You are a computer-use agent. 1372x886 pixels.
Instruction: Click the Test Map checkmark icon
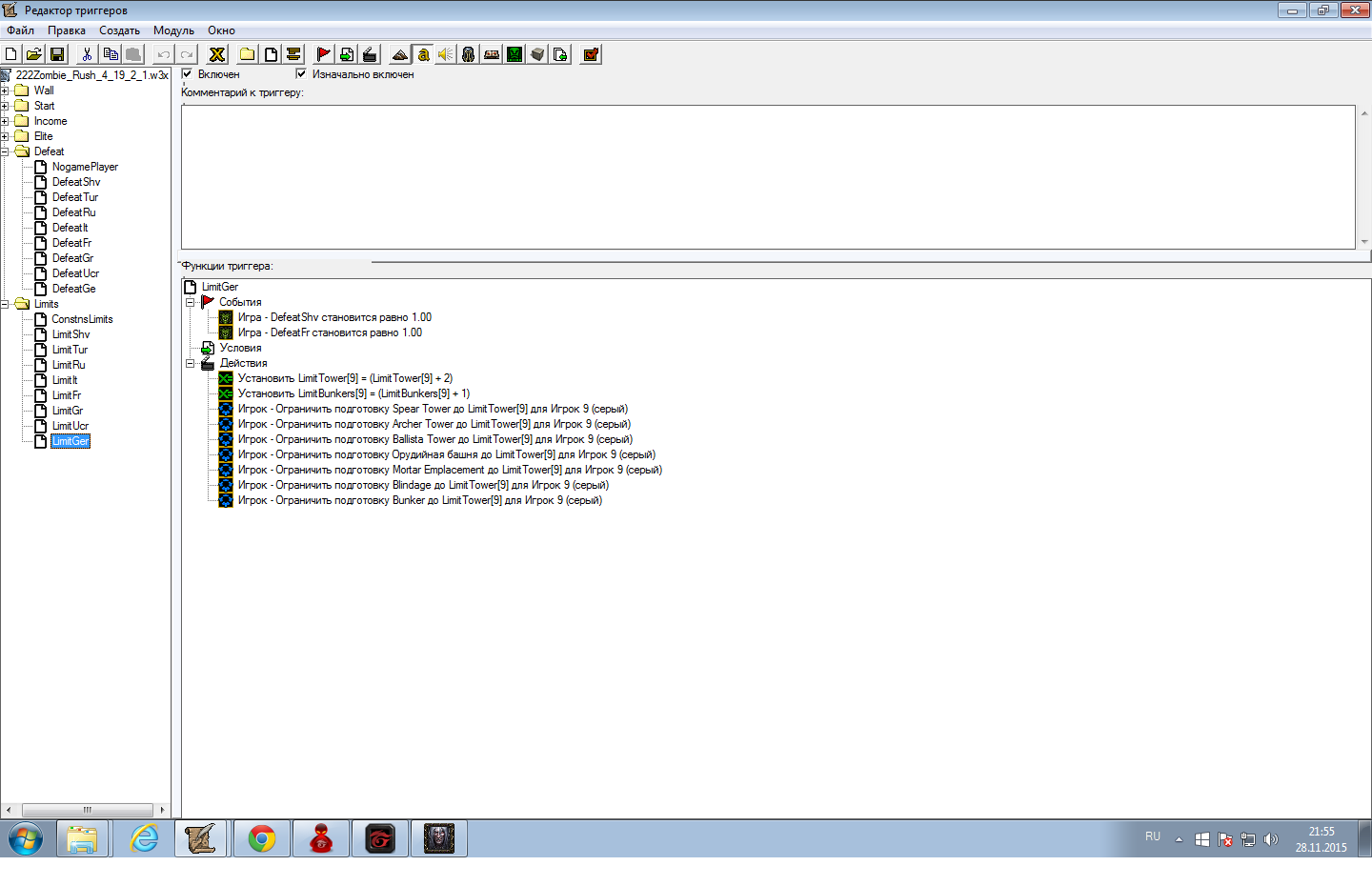(591, 54)
